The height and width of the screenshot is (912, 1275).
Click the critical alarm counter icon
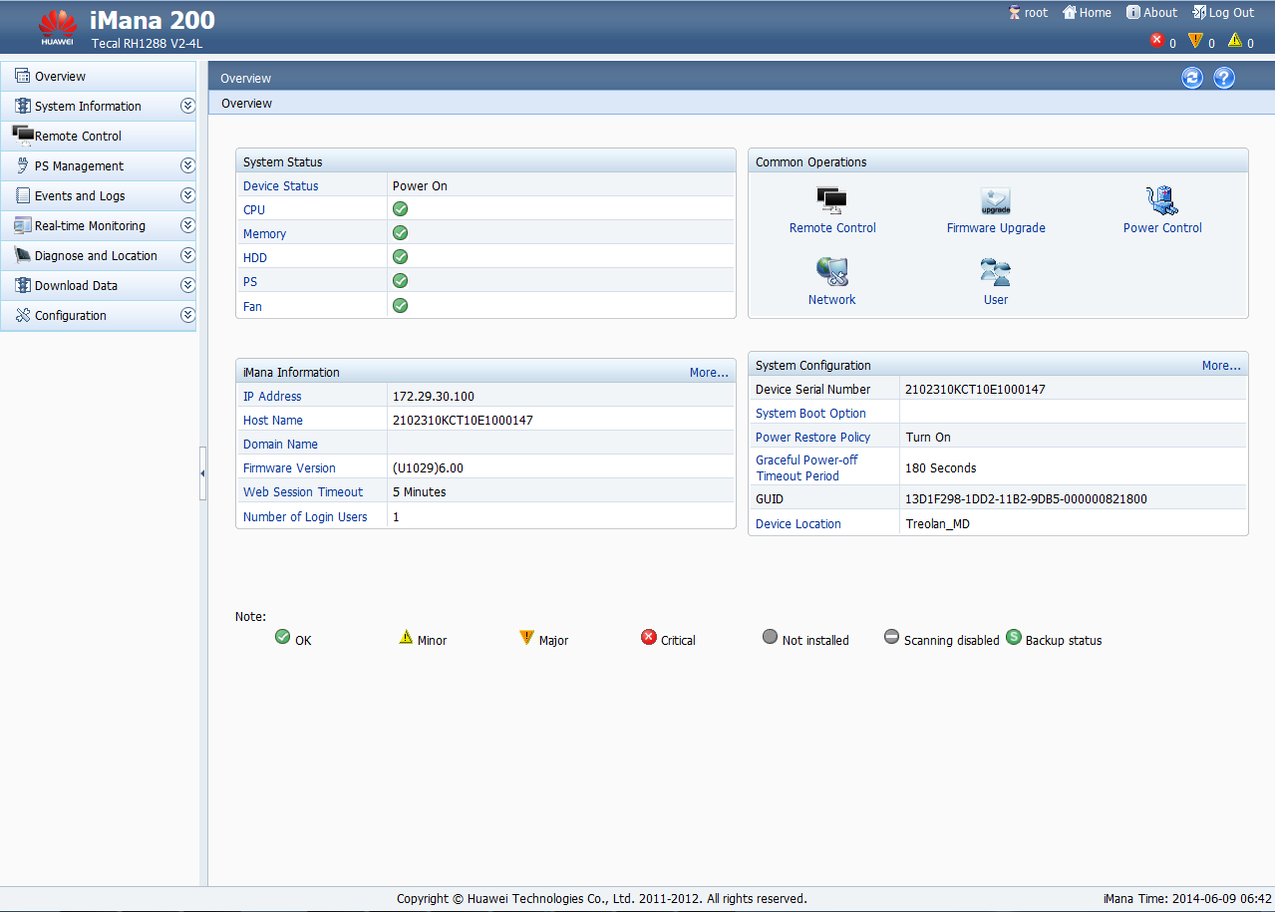(1157, 40)
